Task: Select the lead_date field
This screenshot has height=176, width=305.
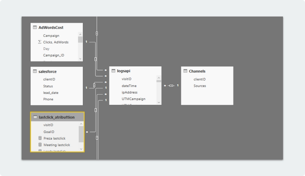Action: (x=51, y=93)
